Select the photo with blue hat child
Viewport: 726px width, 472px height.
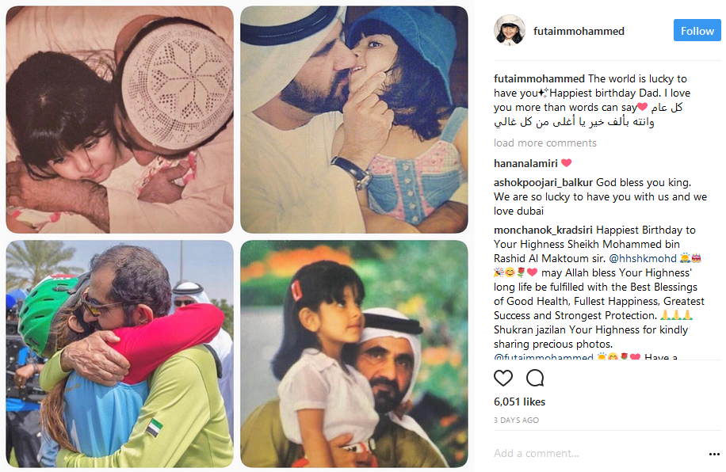(x=354, y=120)
